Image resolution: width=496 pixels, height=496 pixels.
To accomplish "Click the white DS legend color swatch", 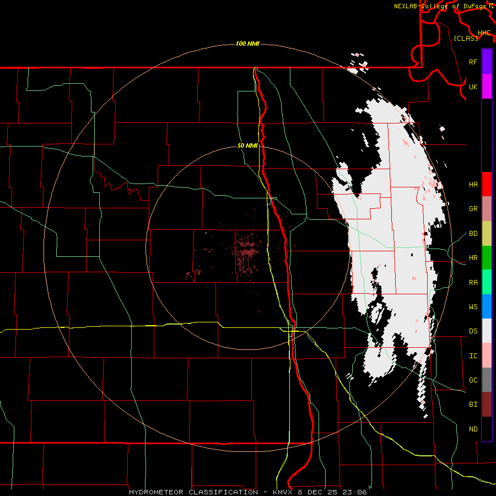I will (487, 331).
